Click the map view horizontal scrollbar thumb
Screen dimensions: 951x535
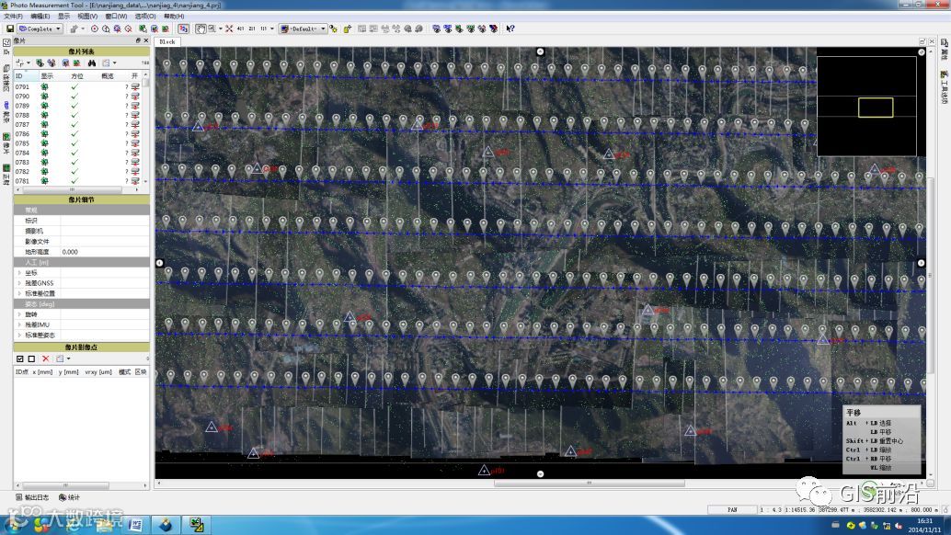(x=589, y=483)
